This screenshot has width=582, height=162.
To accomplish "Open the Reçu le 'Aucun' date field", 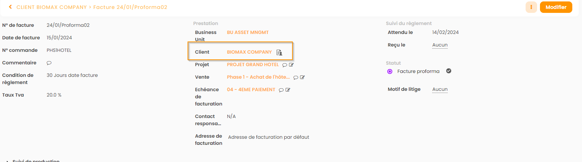I will tap(440, 45).
